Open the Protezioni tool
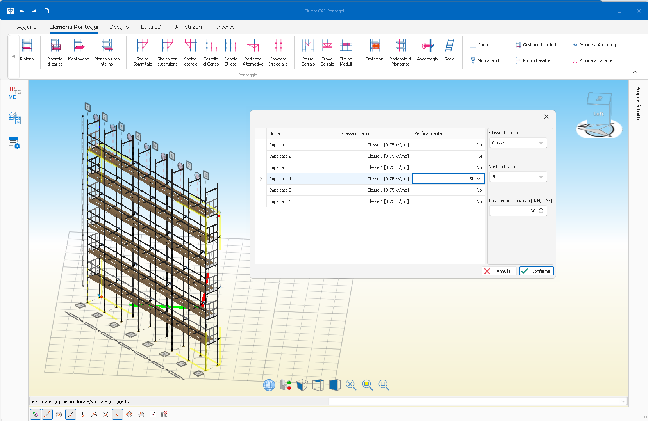Screen dimensions: 648x421 375,51
